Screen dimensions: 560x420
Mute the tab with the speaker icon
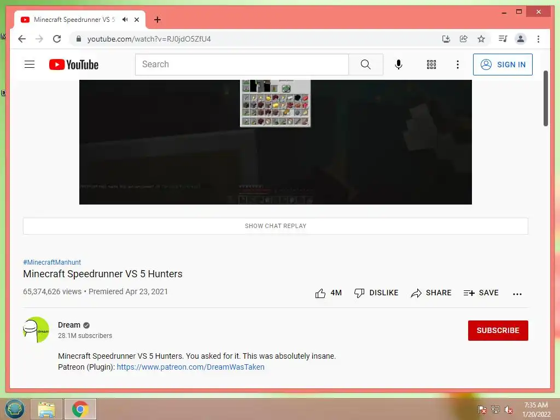125,20
